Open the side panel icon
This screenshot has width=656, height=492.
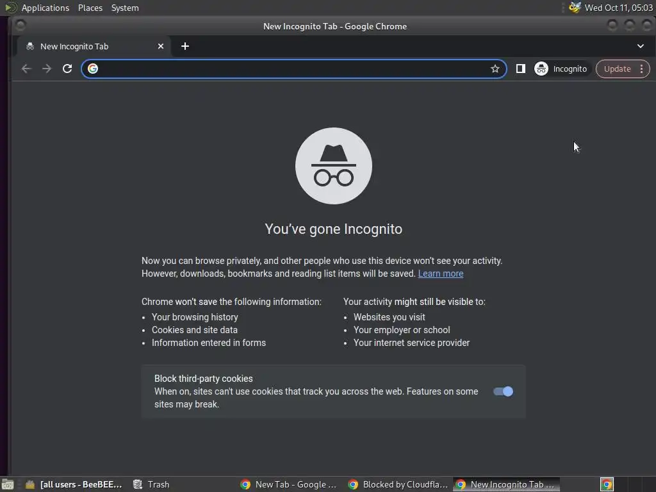pos(520,69)
